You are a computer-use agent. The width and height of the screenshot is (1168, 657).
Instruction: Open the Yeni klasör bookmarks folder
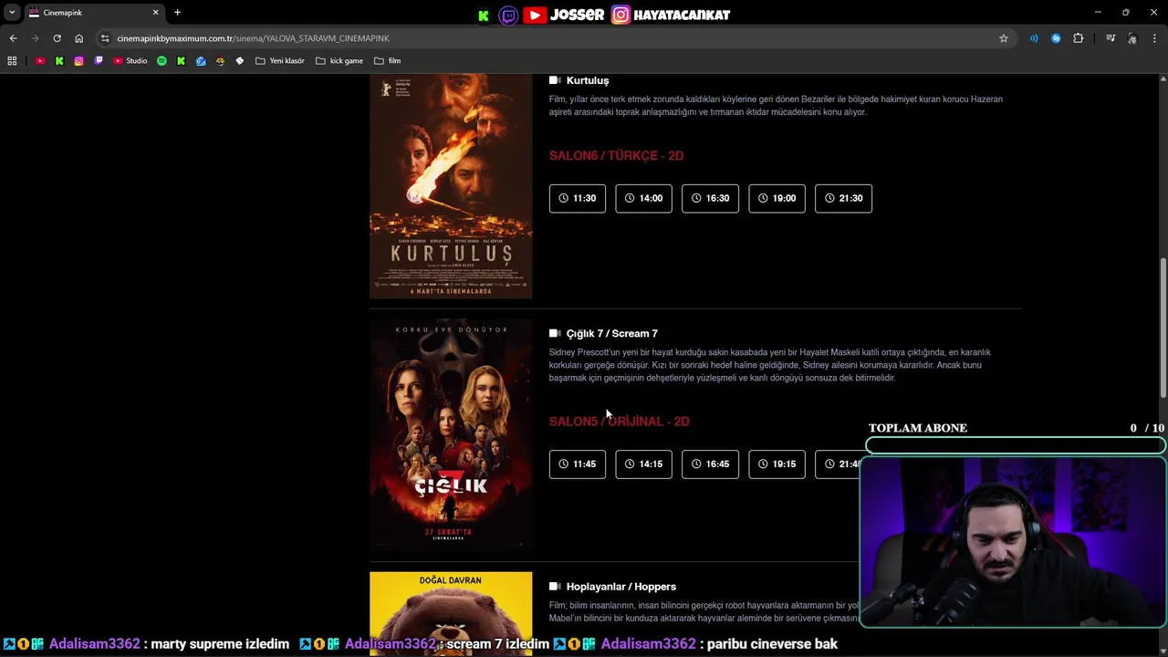279,61
